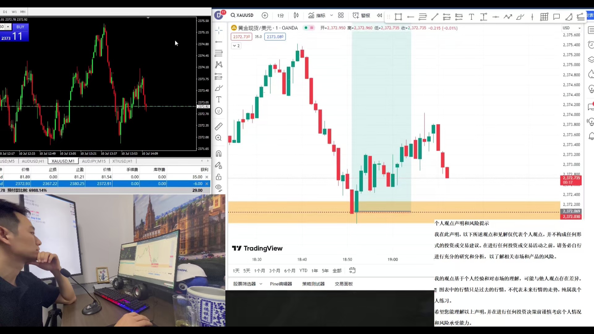This screenshot has height=334, width=594.
Task: Switch to the AUDJPY,M15 chart tab
Action: [x=94, y=161]
